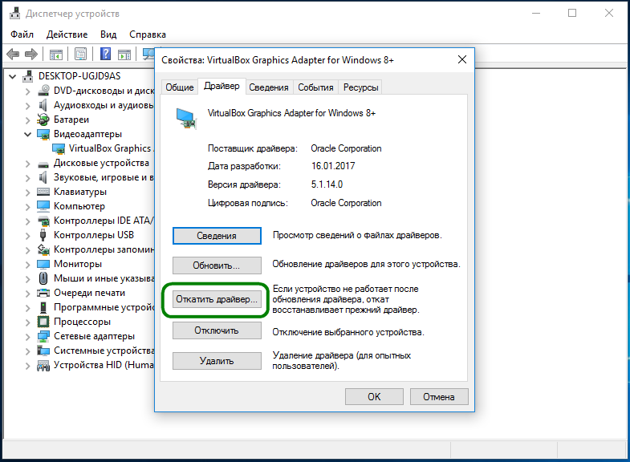
Task: Click the Контроллеры IDE ATA icon
Action: pyautogui.click(x=43, y=221)
